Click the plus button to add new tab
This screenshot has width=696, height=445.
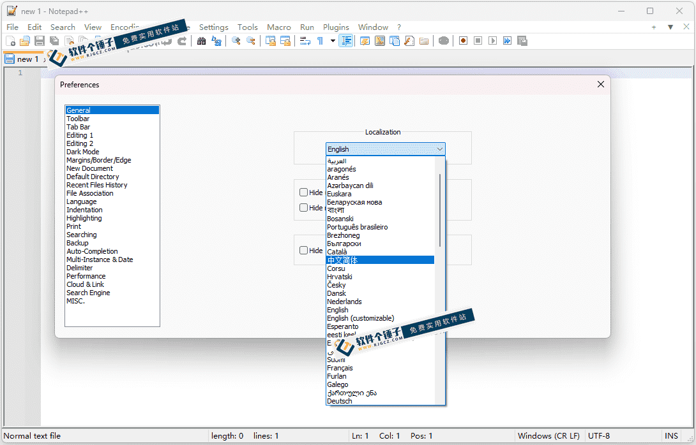(x=654, y=27)
